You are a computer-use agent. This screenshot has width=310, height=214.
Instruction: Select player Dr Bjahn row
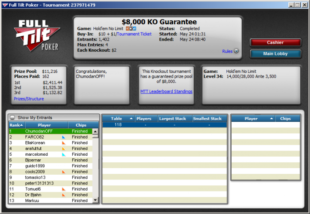[x=50, y=195]
